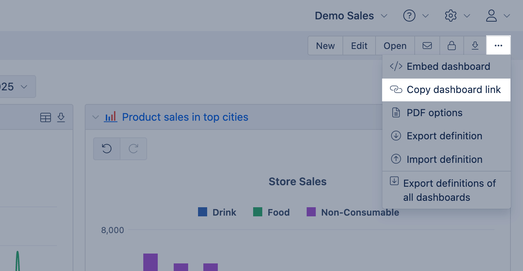
Task: Click the 8,000 y-axis label
Action: (x=113, y=230)
